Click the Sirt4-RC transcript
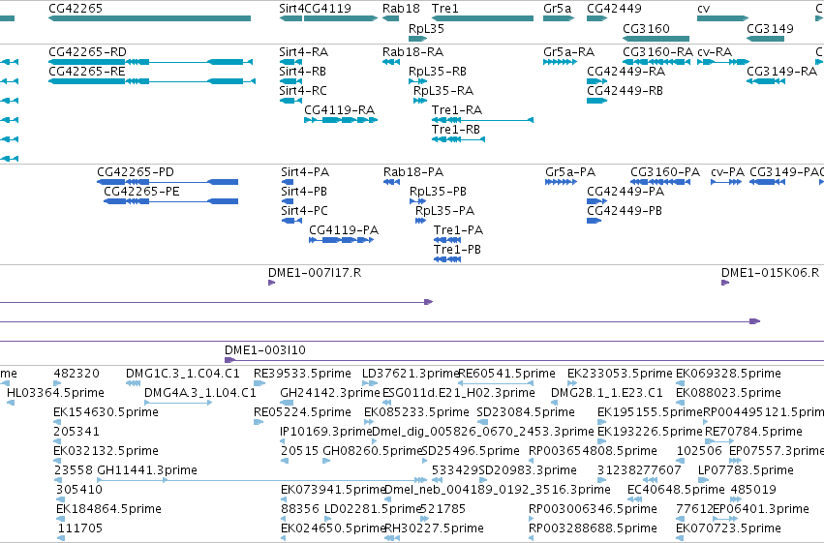Screen dimensions: 824x543 [x=290, y=101]
